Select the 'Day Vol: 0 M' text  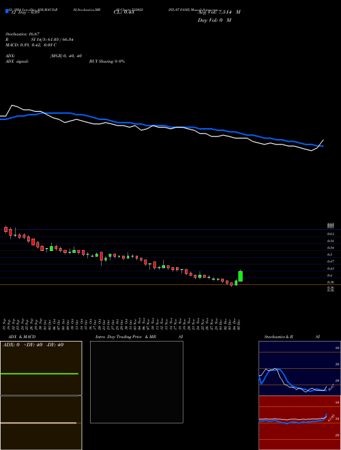(x=214, y=20)
